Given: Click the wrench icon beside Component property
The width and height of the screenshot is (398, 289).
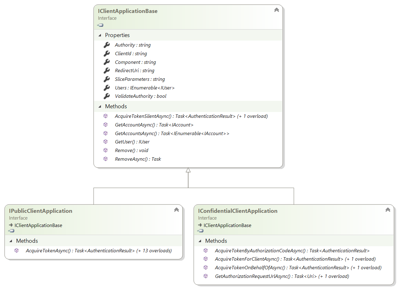Looking at the screenshot, I should pyautogui.click(x=107, y=62).
